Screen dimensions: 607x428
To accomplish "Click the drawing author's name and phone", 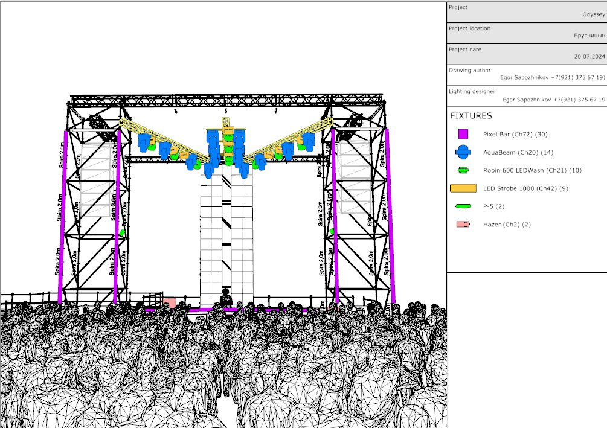I will [x=553, y=77].
